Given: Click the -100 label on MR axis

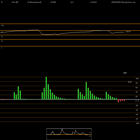Looking at the screenshot, I should [x=137, y=123].
